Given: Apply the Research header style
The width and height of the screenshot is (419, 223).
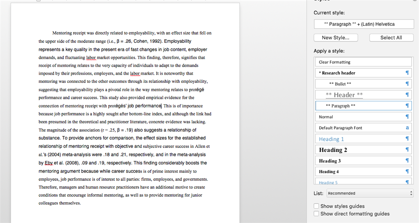Looking at the screenshot, I should coord(363,73).
